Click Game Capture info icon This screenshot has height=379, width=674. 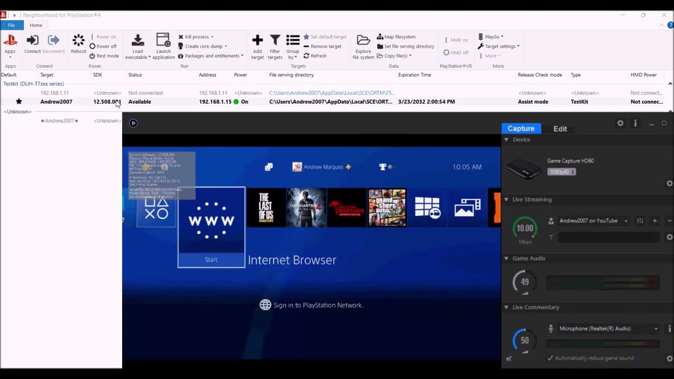point(635,123)
